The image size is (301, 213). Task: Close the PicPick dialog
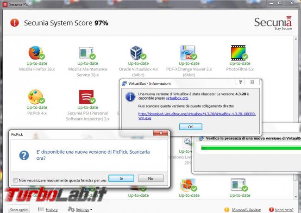pyautogui.click(x=161, y=133)
